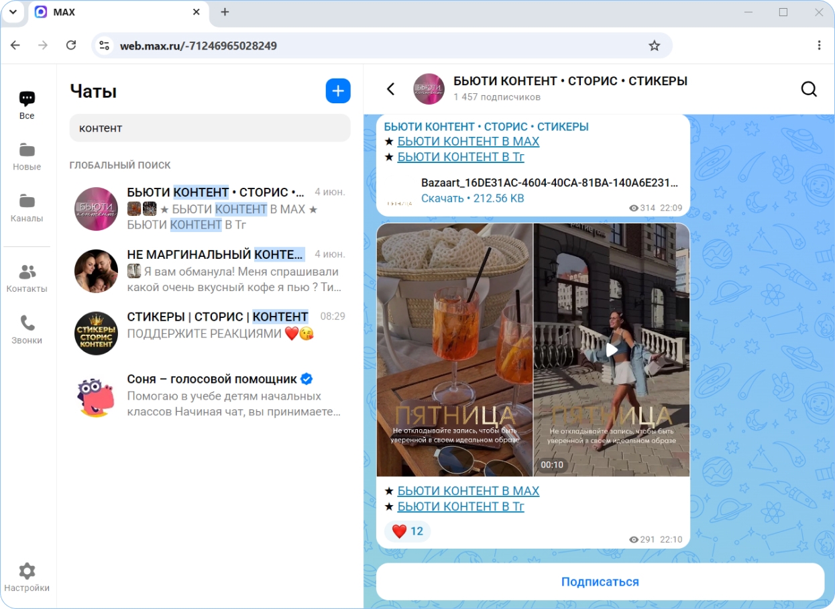
Task: Open tab search dropdown arrow
Action: pyautogui.click(x=13, y=12)
